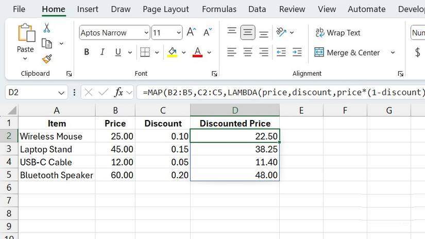This screenshot has width=425, height=239.
Task: Confirm formula with the checkmark icon
Action: point(103,92)
